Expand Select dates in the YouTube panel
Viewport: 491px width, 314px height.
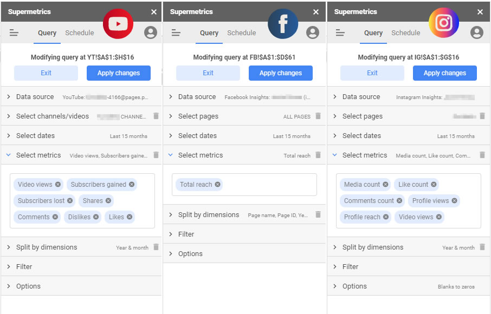pos(81,135)
